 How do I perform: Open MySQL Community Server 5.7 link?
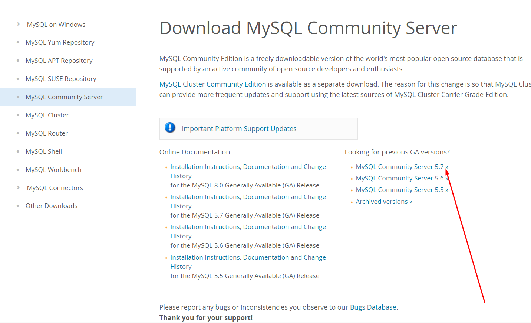tap(402, 167)
